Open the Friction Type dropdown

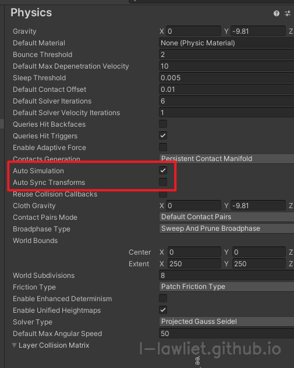click(x=226, y=287)
